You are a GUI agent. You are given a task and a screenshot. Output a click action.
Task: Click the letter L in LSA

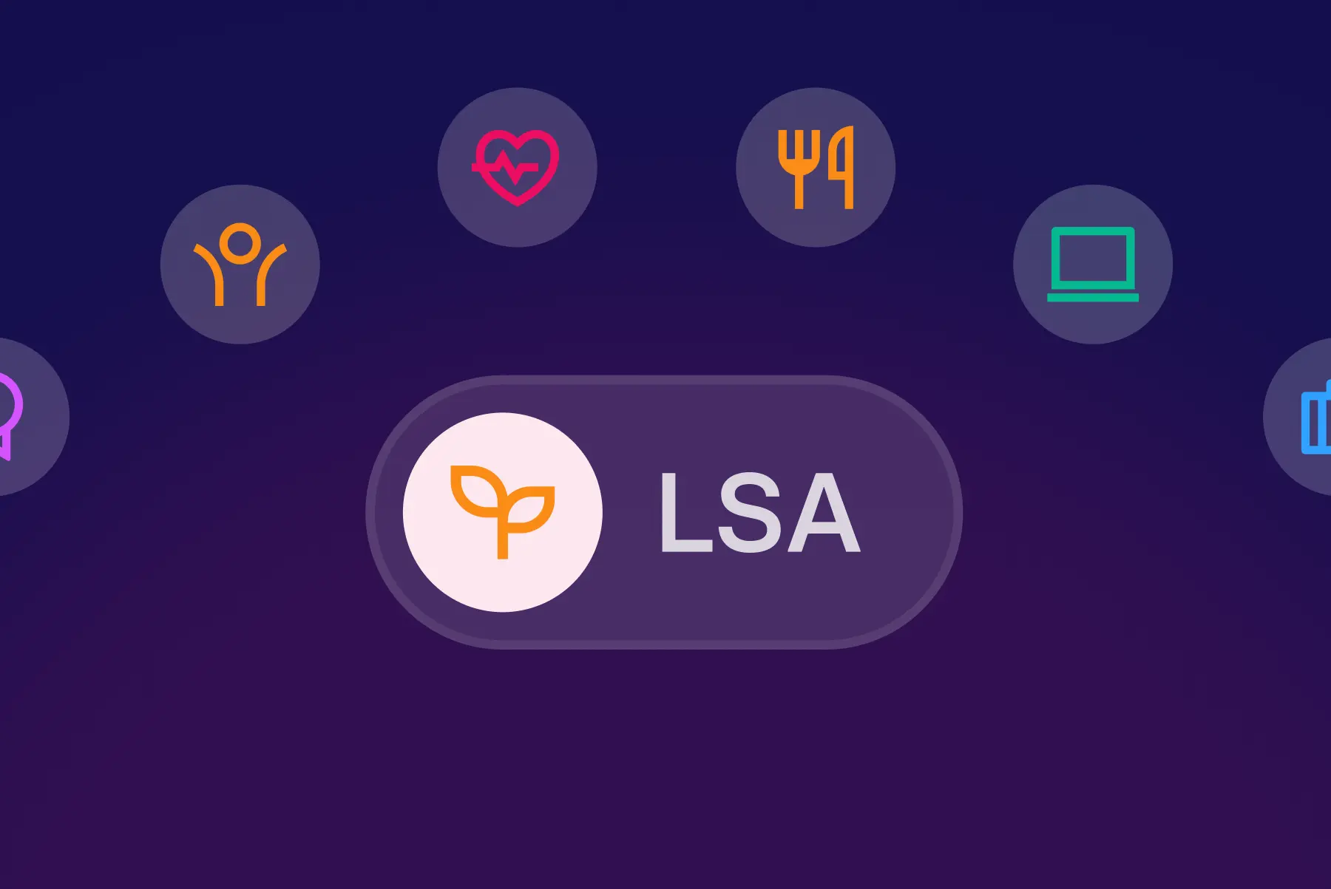[685, 512]
